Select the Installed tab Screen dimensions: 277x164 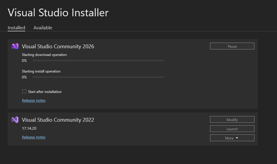[x=16, y=28]
